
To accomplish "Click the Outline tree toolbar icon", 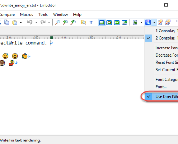I will tap(135, 22).
